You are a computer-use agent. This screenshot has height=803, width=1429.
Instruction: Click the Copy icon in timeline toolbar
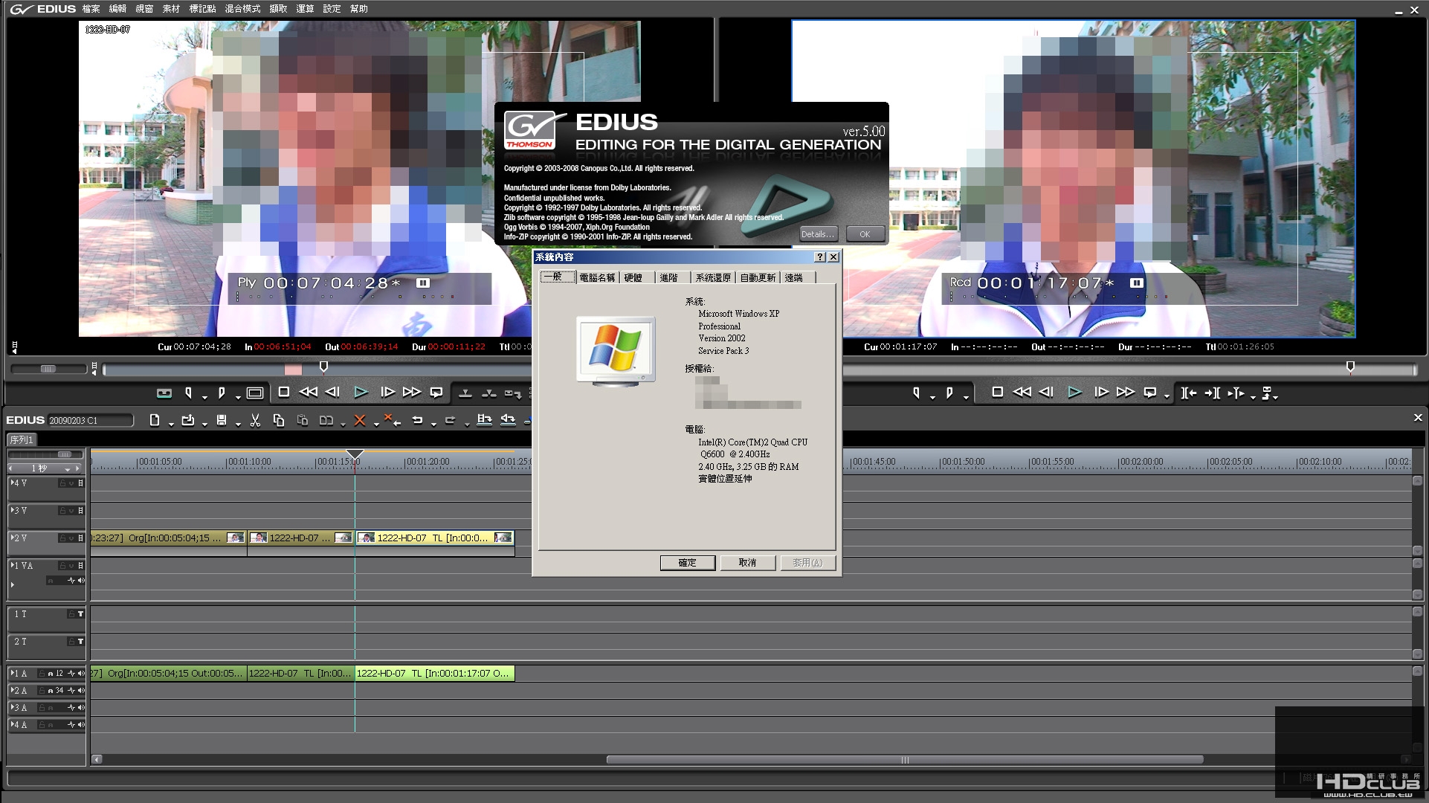point(279,420)
